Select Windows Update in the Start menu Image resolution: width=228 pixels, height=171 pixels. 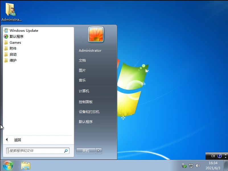(x=24, y=30)
